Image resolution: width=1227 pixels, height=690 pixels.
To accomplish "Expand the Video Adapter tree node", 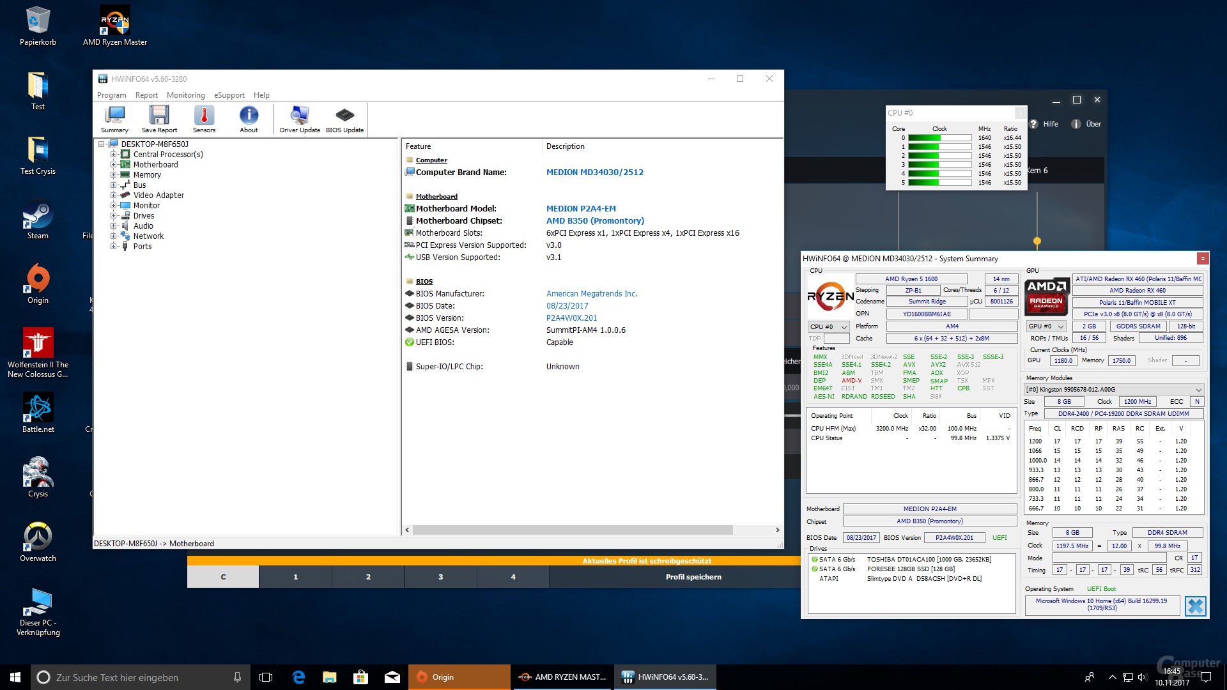I will pos(113,195).
